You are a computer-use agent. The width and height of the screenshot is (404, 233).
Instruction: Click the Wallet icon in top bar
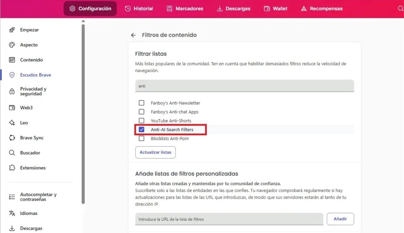pos(267,9)
